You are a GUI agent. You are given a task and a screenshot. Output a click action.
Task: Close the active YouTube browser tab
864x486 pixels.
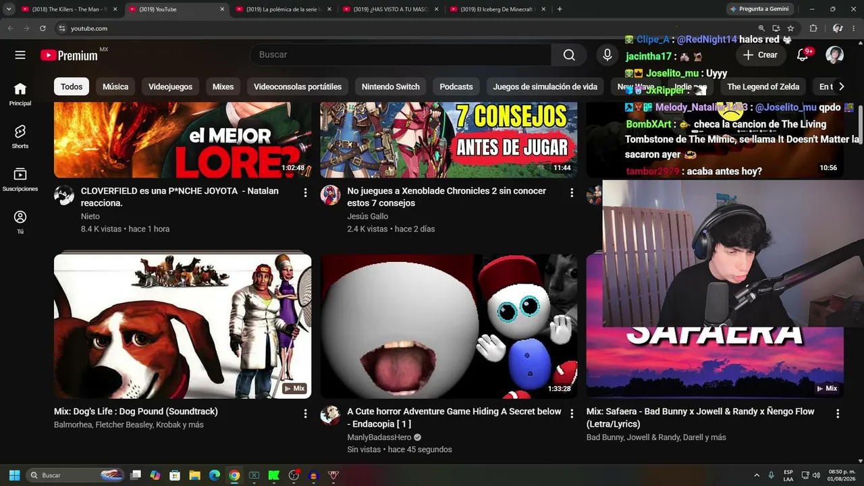pos(222,9)
